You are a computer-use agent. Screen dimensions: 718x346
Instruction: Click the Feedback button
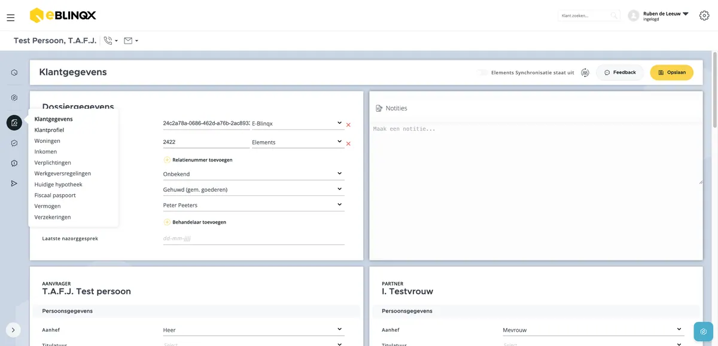[620, 72]
